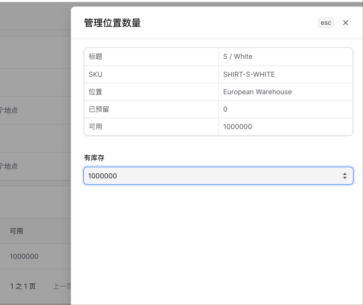Click the reserved quantity value 0

[x=225, y=109]
